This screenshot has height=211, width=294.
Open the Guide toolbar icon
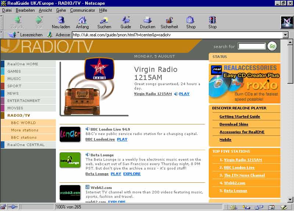[126, 20]
